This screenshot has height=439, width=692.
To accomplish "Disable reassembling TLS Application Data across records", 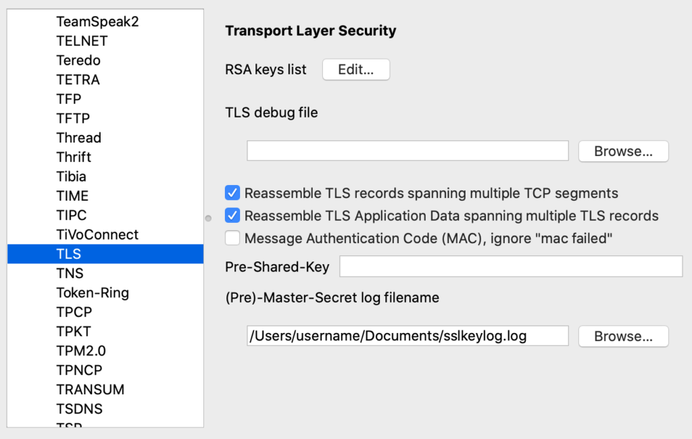I will pos(232,215).
